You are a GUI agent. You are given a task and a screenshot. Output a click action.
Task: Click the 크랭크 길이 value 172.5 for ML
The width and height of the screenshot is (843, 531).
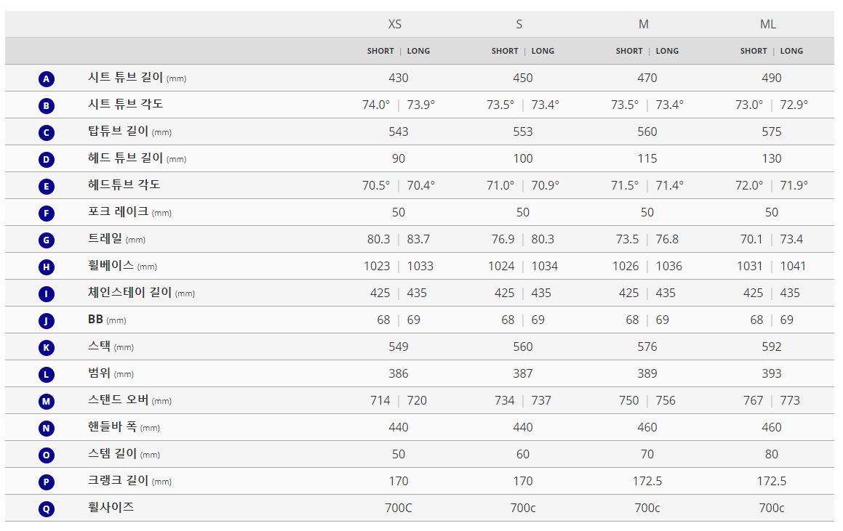[772, 481]
